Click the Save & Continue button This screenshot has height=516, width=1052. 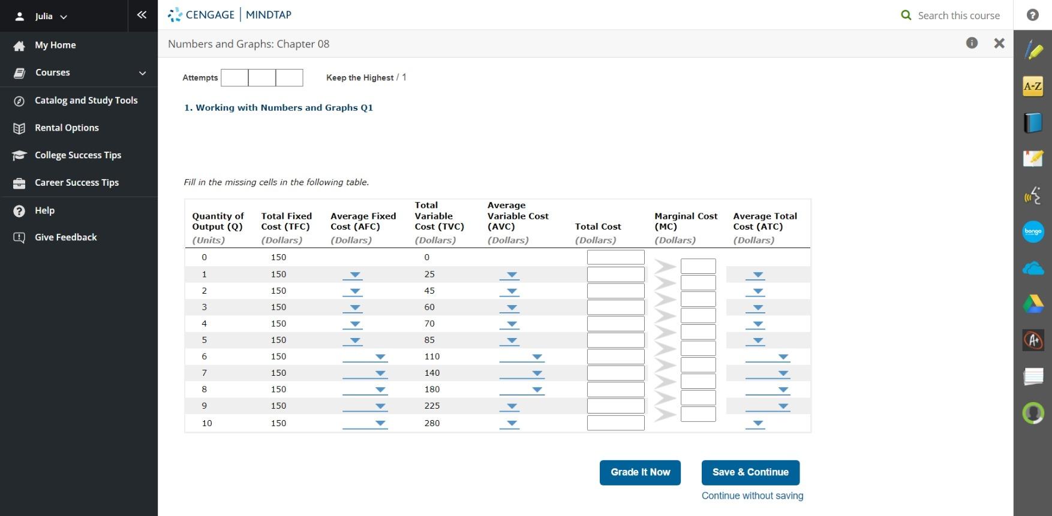[x=750, y=472]
